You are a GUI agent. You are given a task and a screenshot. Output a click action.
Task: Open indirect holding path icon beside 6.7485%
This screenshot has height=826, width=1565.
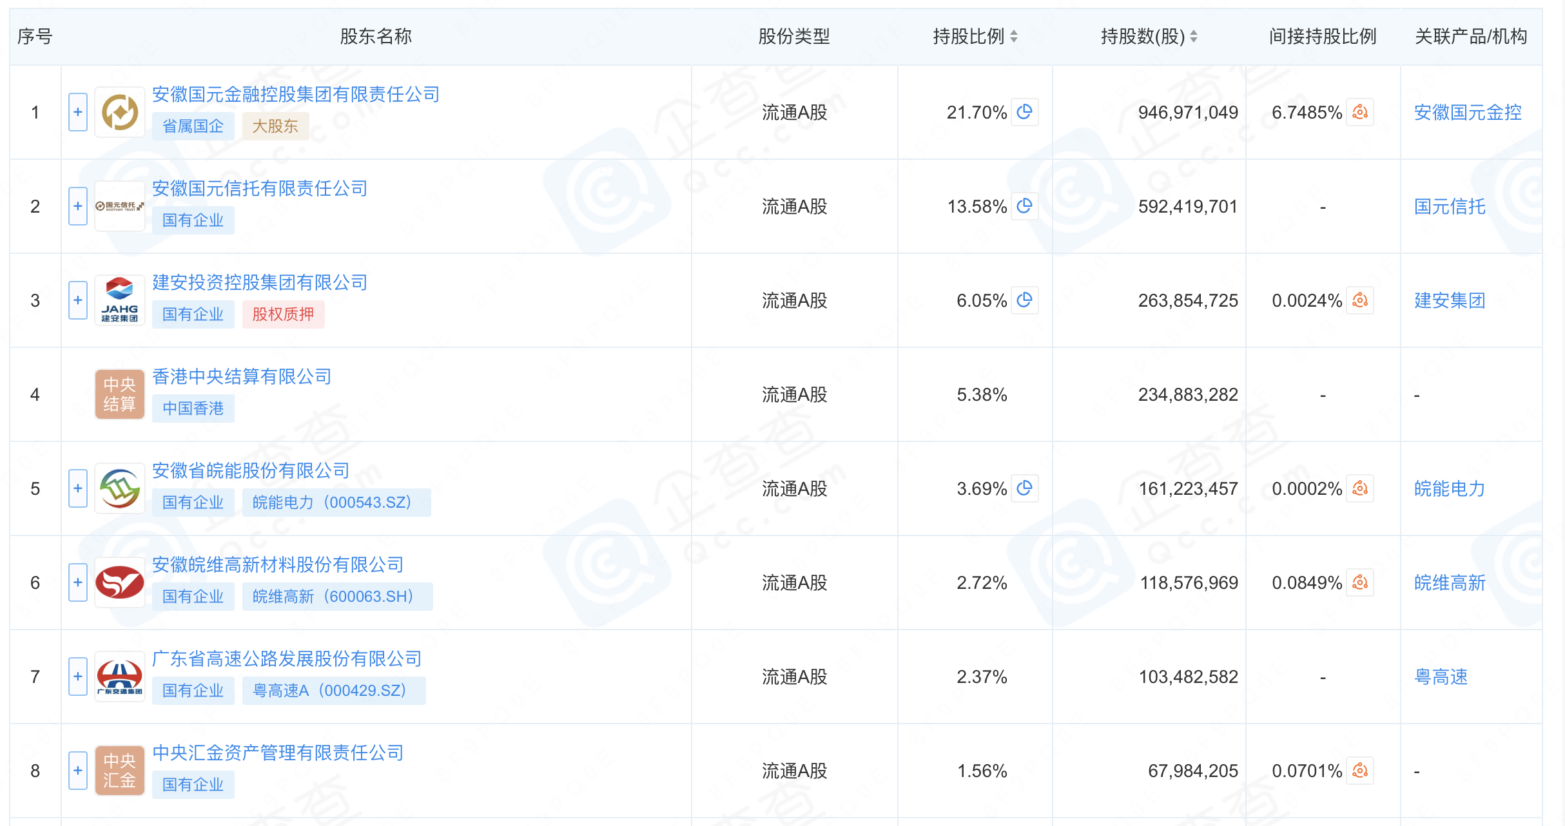point(1360,112)
